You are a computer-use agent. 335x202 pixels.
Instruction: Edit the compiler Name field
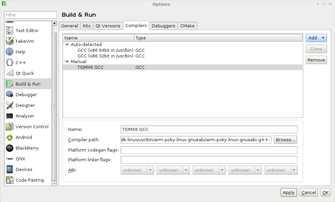coord(209,130)
